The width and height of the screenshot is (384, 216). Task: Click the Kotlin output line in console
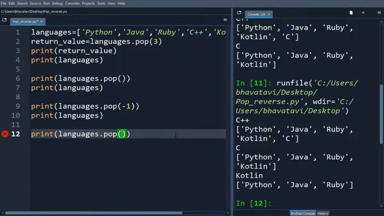coord(250,176)
